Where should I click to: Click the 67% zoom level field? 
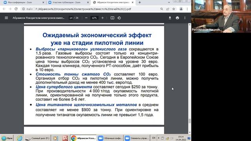coord(94,18)
